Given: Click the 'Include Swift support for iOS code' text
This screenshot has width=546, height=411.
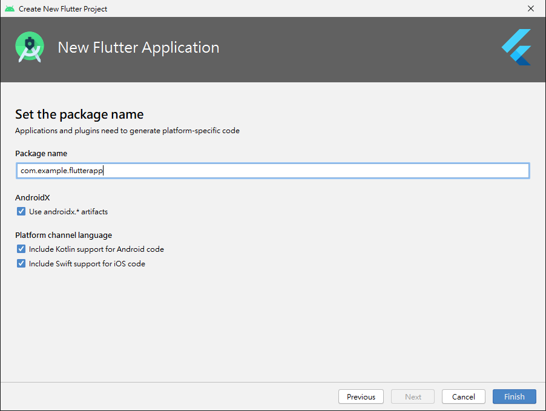Looking at the screenshot, I should (x=87, y=264).
